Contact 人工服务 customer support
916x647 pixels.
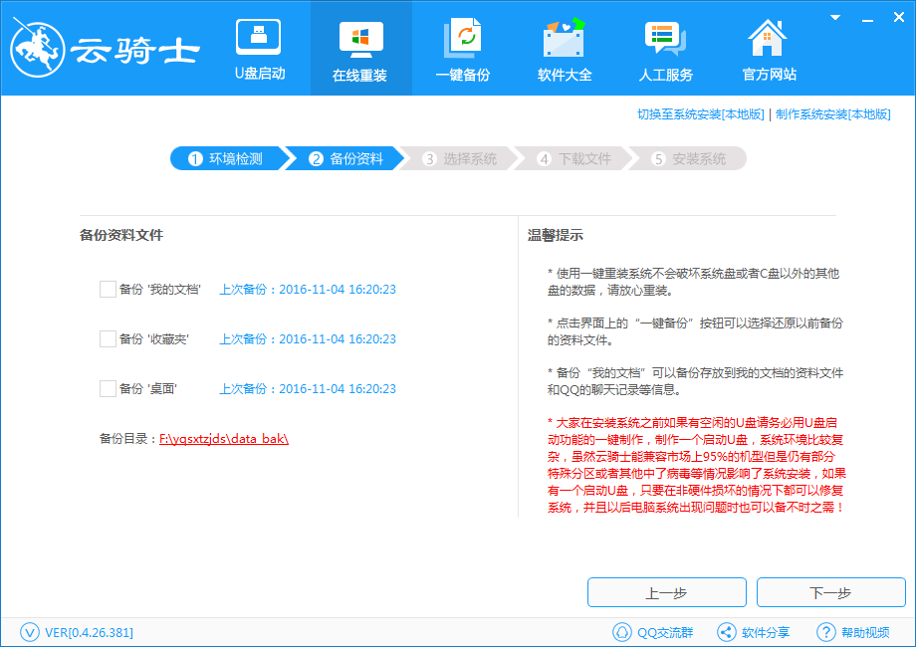click(665, 48)
